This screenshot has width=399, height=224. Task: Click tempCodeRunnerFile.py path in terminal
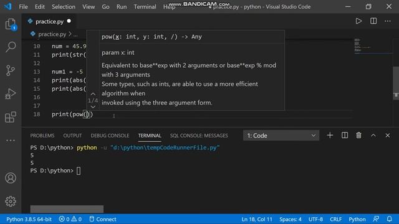coord(165,147)
